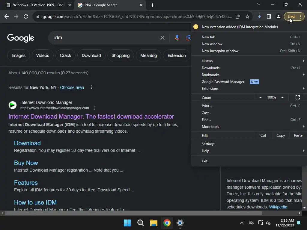Toggle fullscreen icon in Zoom row
This screenshot has height=230, width=307.
point(298,97)
